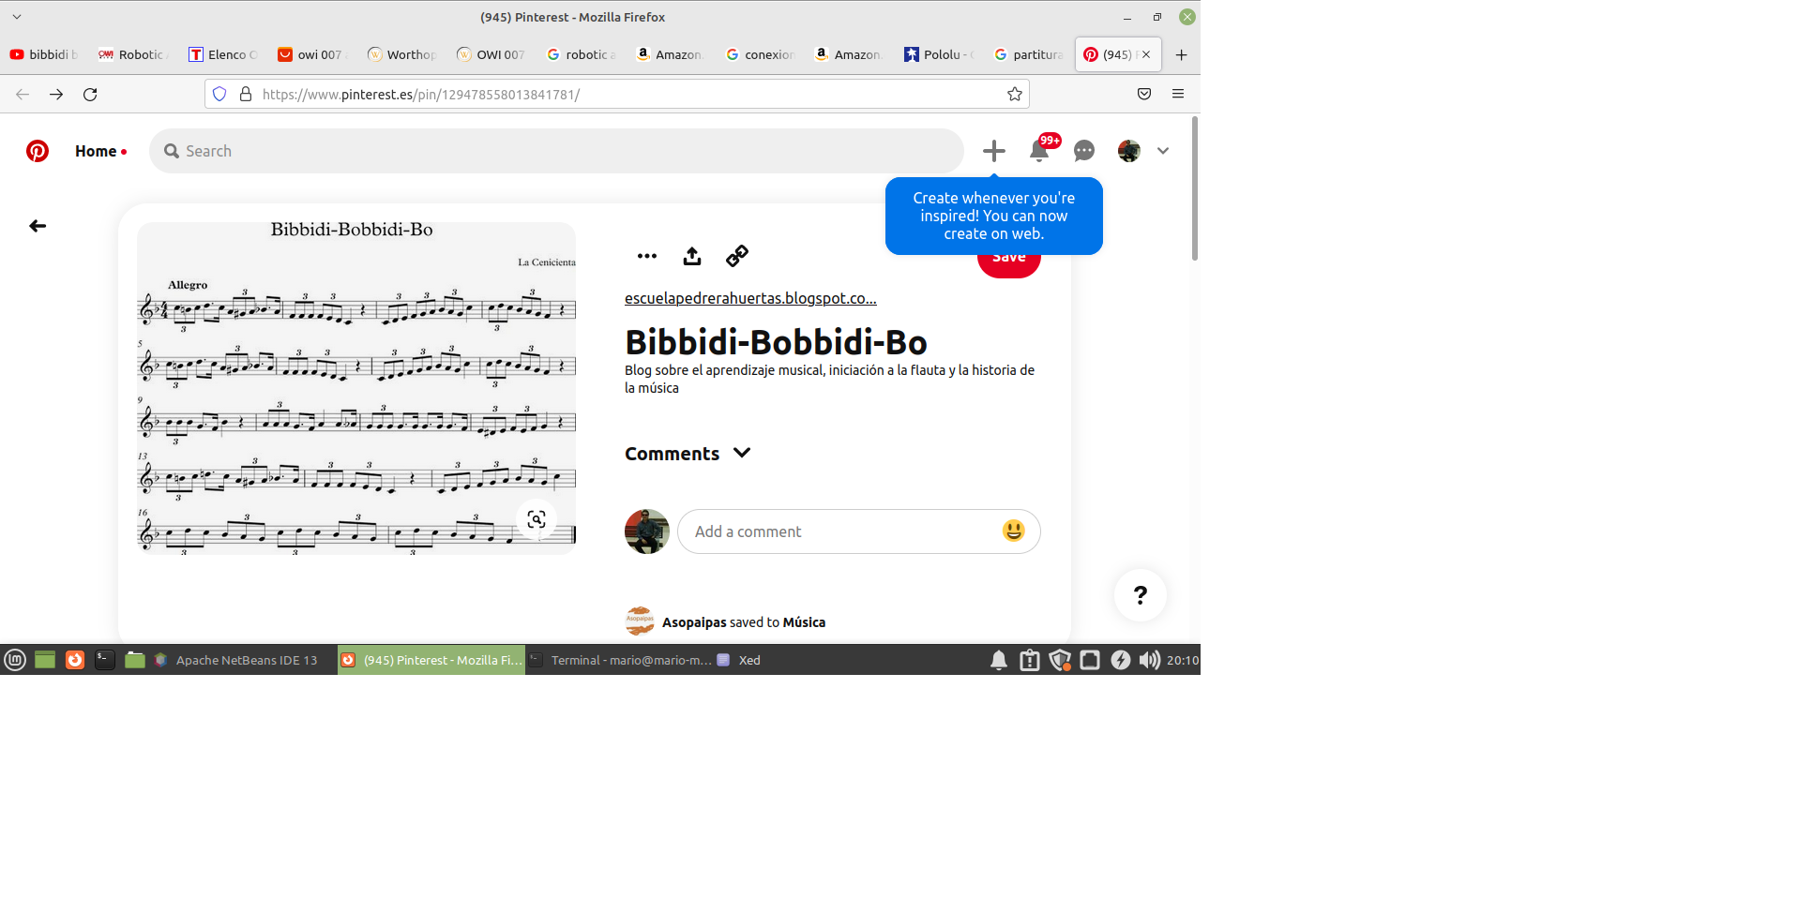Click the Pinterest Search box
Image resolution: width=1814 pixels, height=898 pixels.
556,151
